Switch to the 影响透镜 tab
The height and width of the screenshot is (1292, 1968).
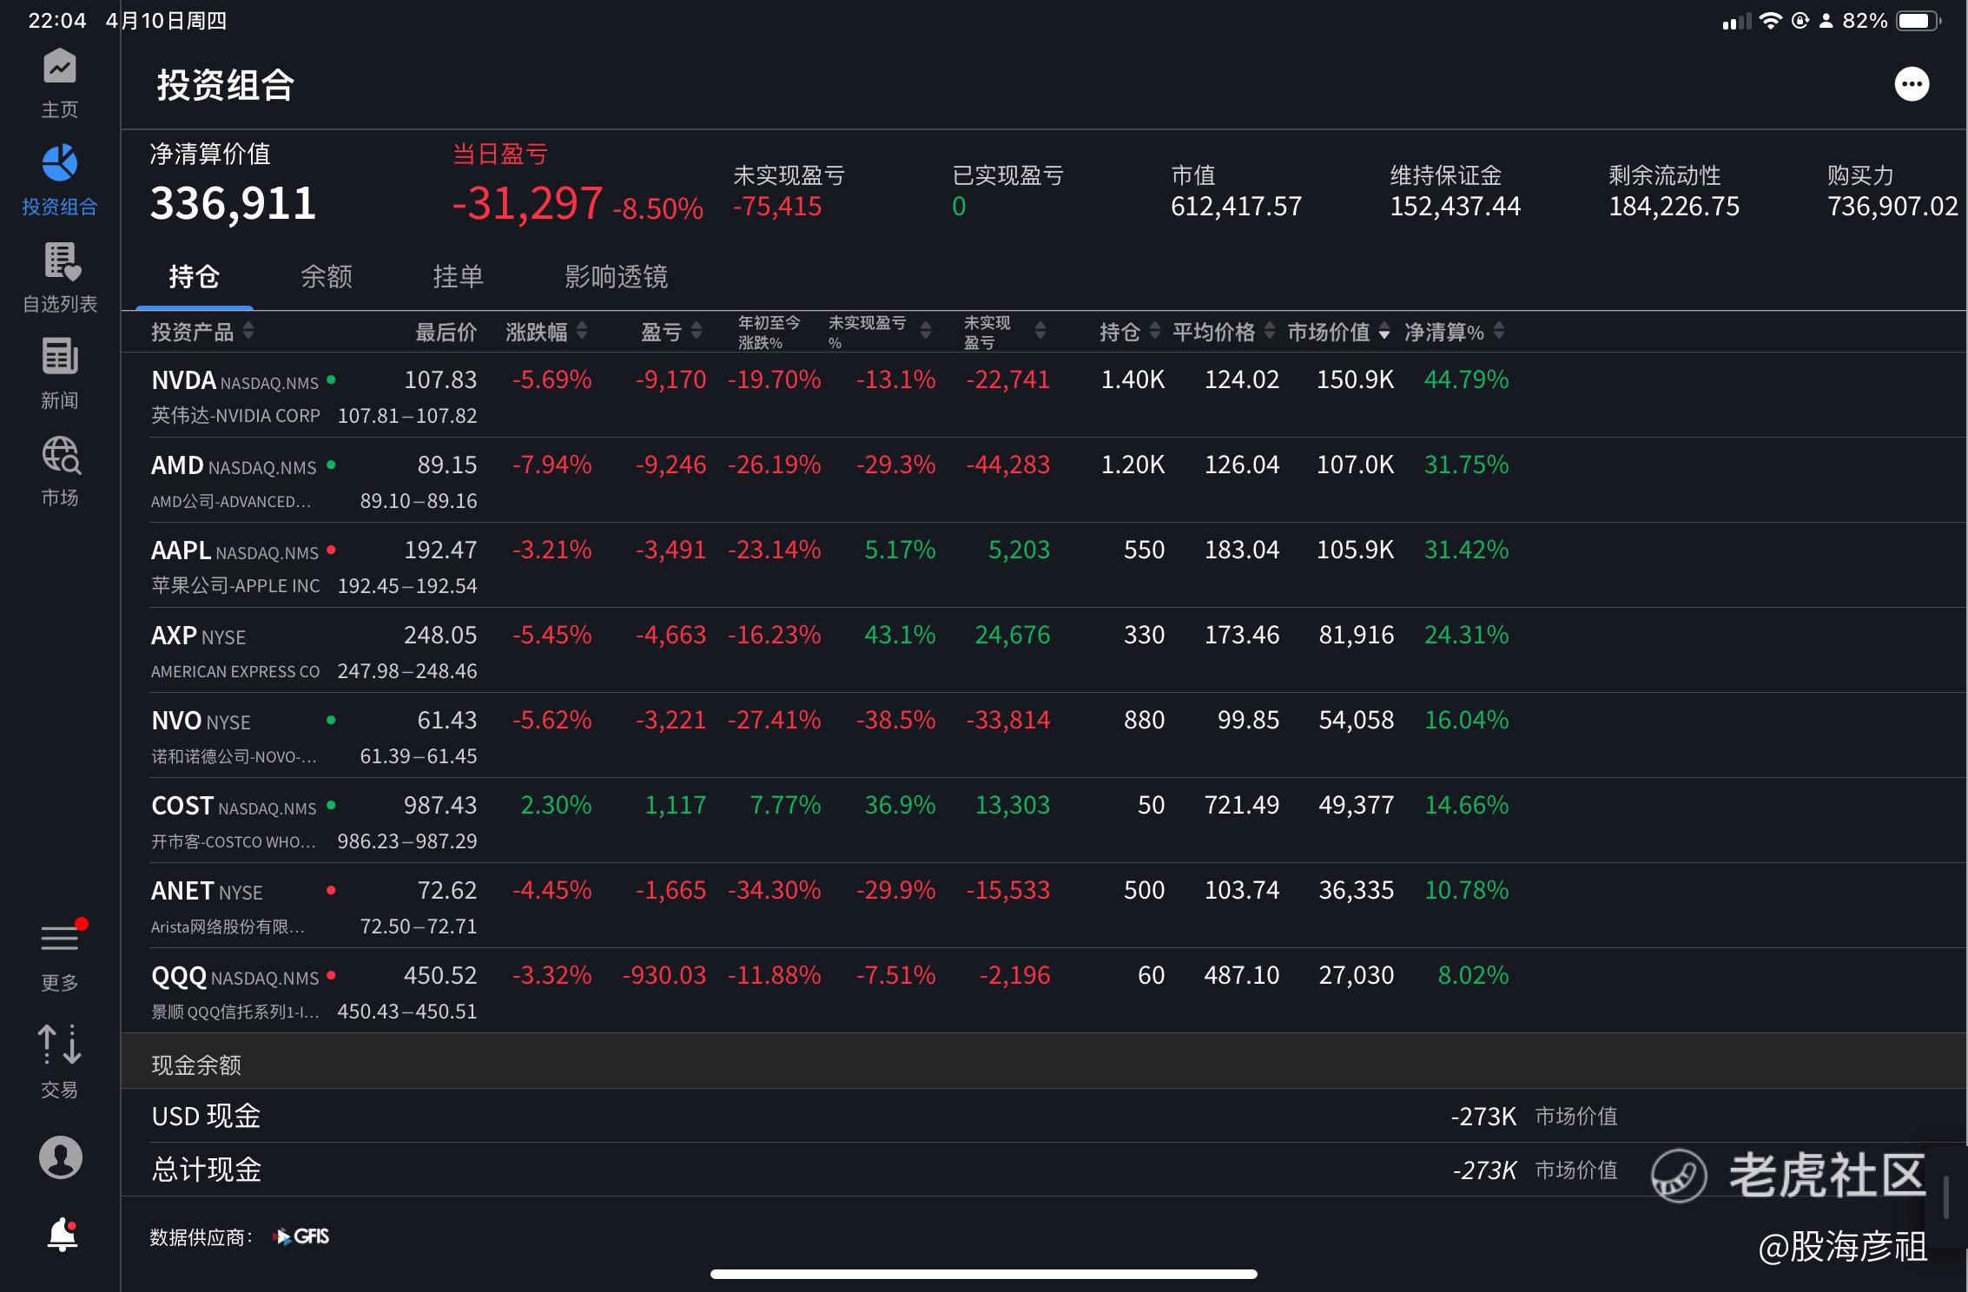pos(616,277)
